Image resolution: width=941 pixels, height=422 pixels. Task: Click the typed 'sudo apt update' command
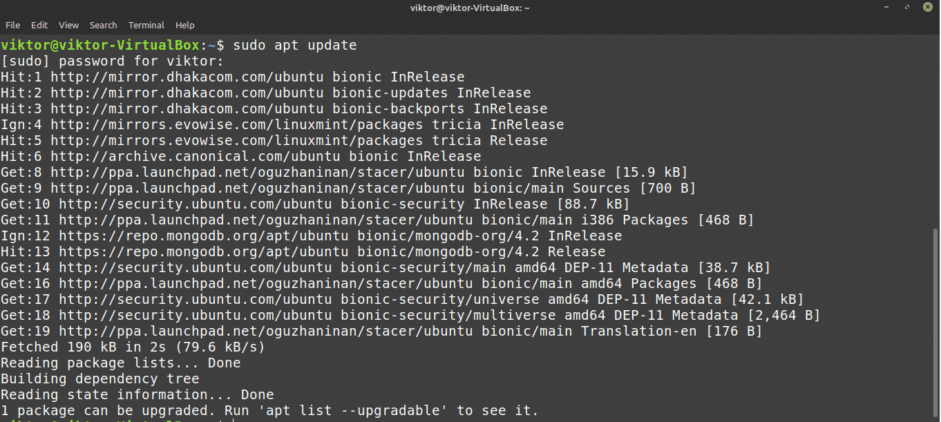295,46
